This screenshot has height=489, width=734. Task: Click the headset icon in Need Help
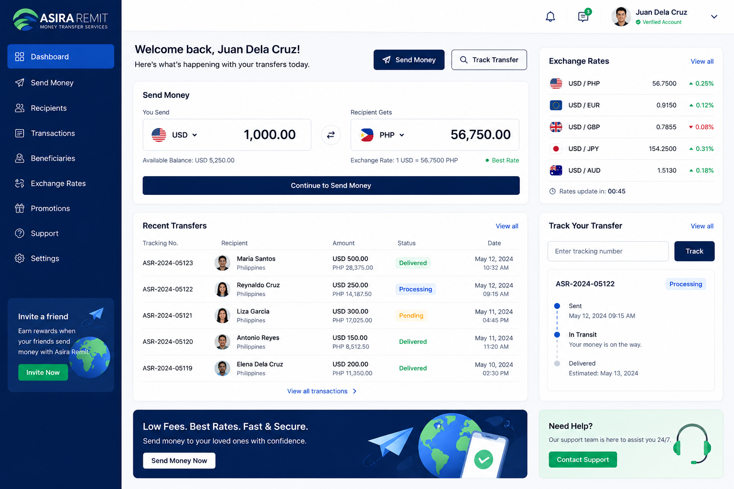(692, 444)
